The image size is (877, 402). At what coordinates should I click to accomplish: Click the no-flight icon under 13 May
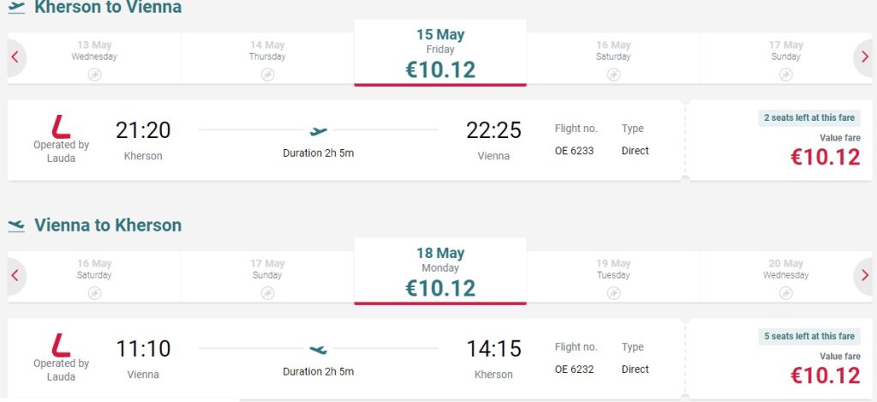(94, 75)
